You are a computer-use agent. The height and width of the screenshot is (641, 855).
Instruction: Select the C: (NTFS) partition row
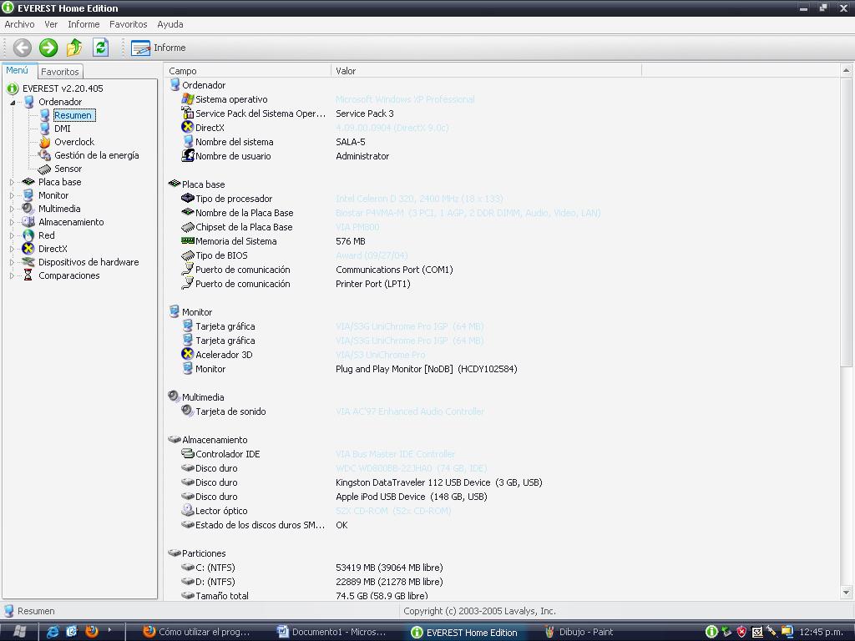pos(215,568)
